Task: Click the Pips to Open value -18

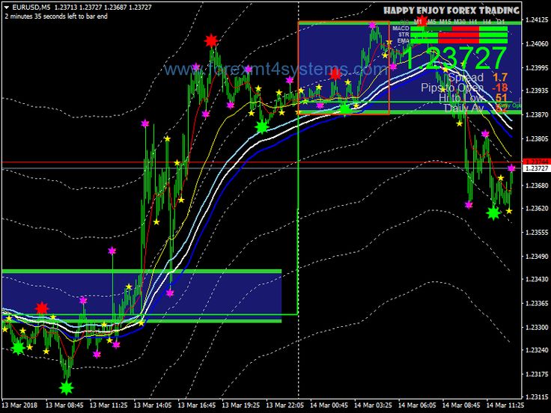Action: click(x=499, y=88)
